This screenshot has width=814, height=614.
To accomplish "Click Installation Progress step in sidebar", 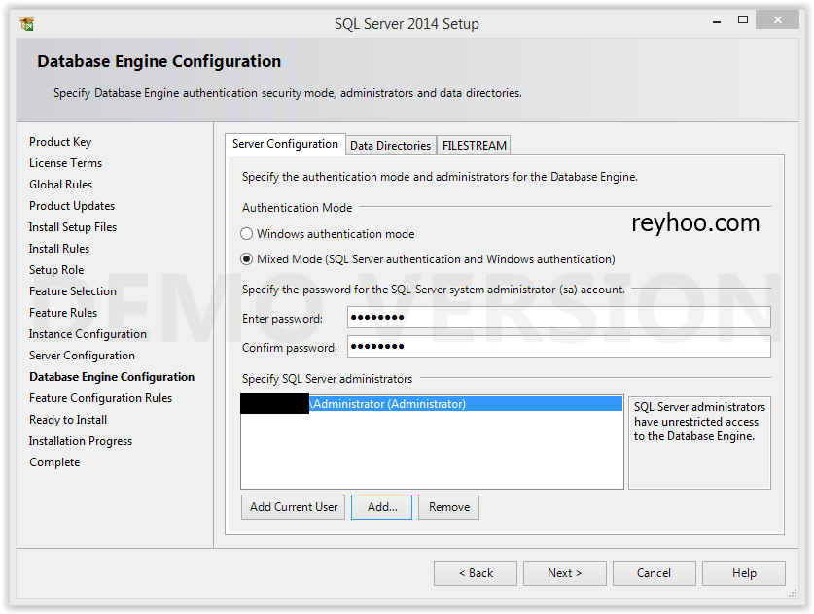I will [x=81, y=441].
